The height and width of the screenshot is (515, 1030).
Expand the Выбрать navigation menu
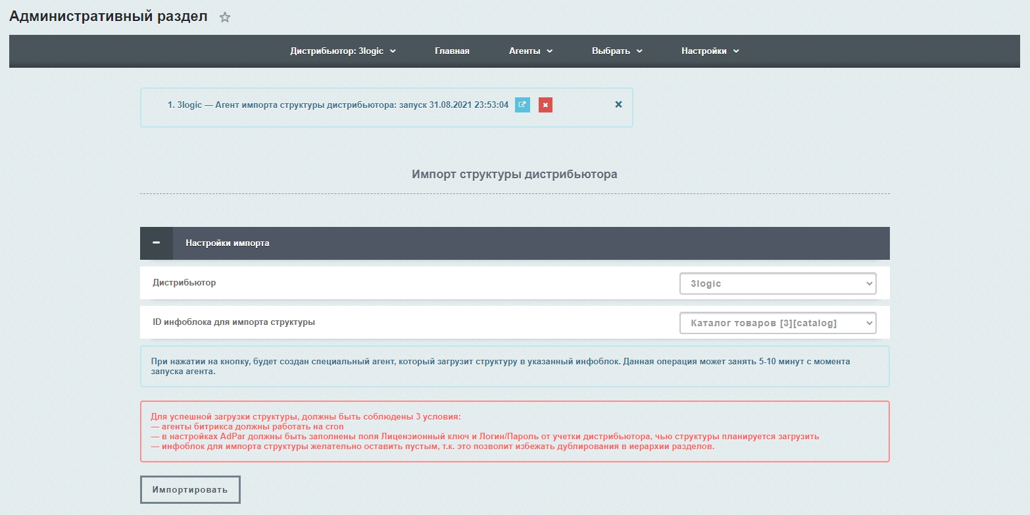tap(616, 51)
